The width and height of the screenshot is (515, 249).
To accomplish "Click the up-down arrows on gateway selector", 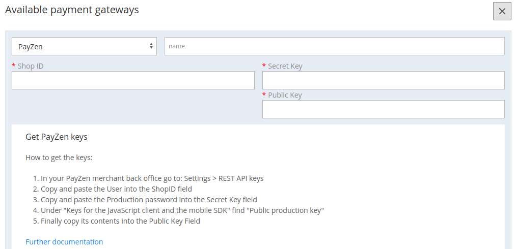I will coord(151,46).
